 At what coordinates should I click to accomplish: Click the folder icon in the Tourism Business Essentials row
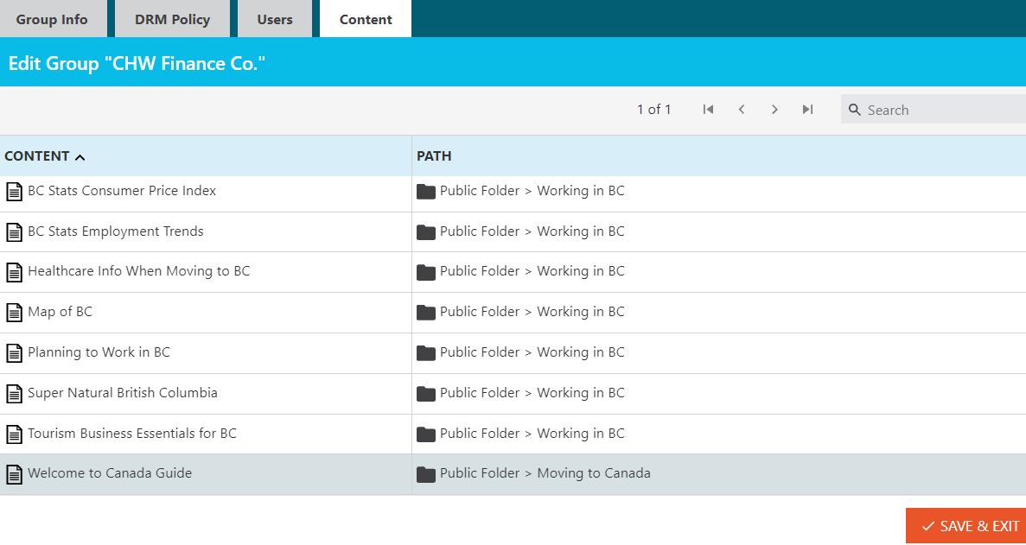tap(426, 434)
